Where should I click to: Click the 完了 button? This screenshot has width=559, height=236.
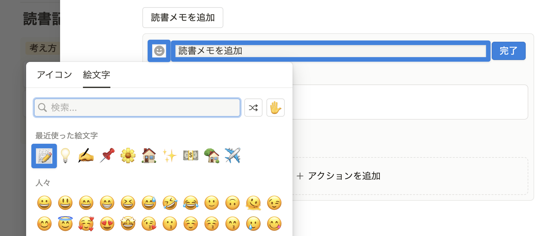(x=509, y=51)
